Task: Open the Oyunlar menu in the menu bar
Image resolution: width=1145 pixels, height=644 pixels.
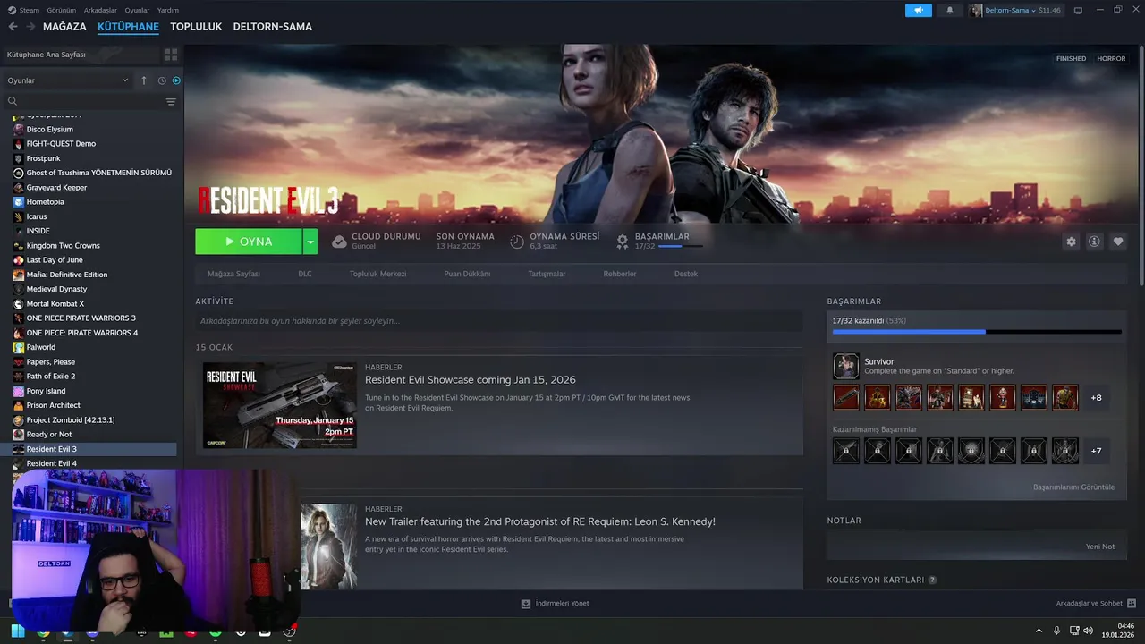Action: point(137,10)
